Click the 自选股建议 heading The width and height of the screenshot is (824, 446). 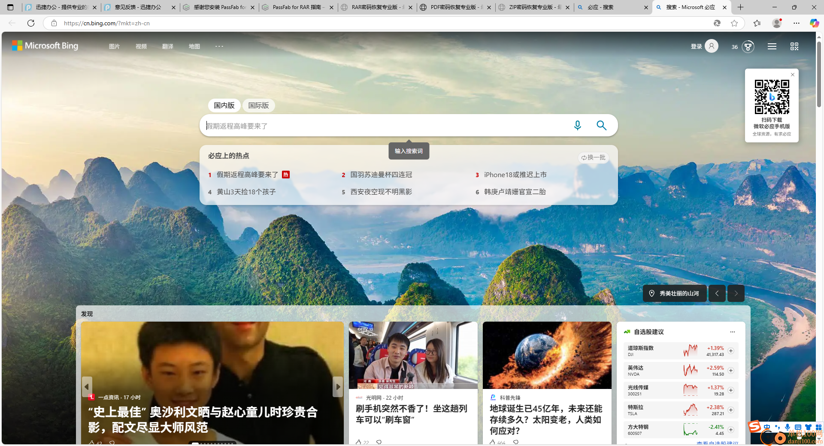tap(648, 332)
